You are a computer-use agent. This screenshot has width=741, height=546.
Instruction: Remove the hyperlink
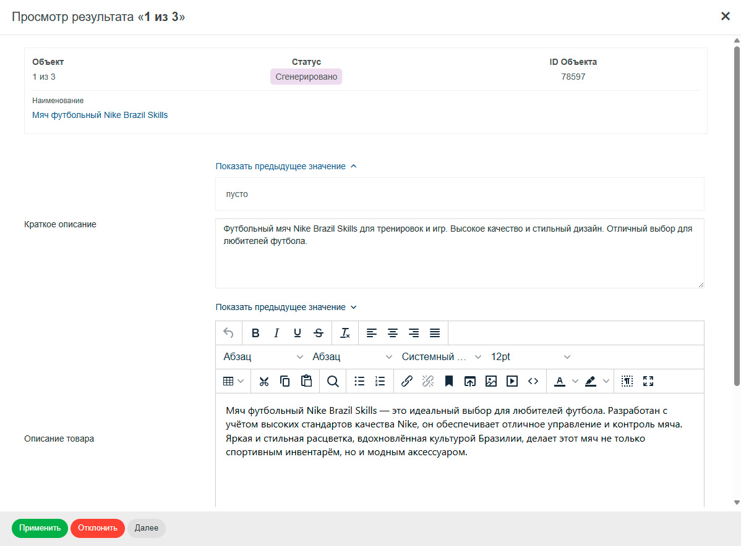coord(427,381)
